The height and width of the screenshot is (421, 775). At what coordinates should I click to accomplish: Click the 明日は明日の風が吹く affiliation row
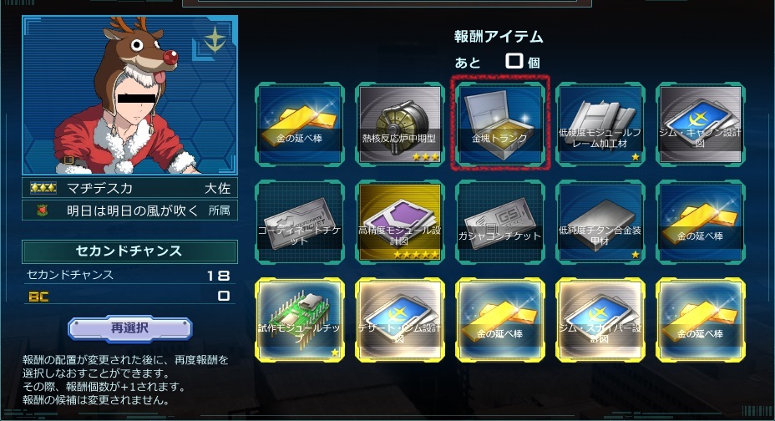pyautogui.click(x=130, y=210)
